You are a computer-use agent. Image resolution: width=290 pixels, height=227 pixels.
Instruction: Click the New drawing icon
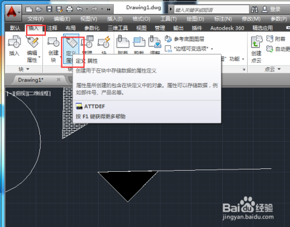29,9
